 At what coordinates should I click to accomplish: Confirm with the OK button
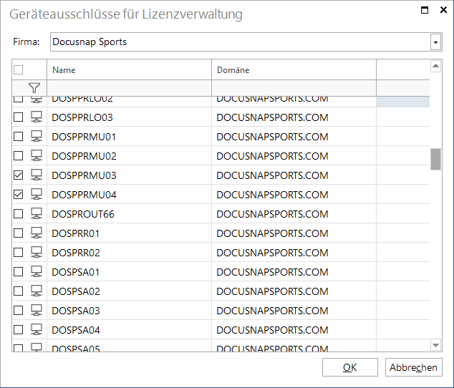point(349,367)
